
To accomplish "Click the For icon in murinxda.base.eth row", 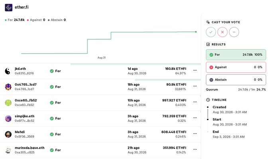I will click(52, 150).
